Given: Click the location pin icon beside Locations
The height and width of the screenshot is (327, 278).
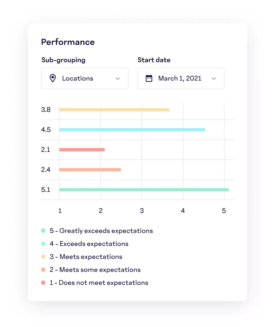Looking at the screenshot, I should tap(53, 78).
